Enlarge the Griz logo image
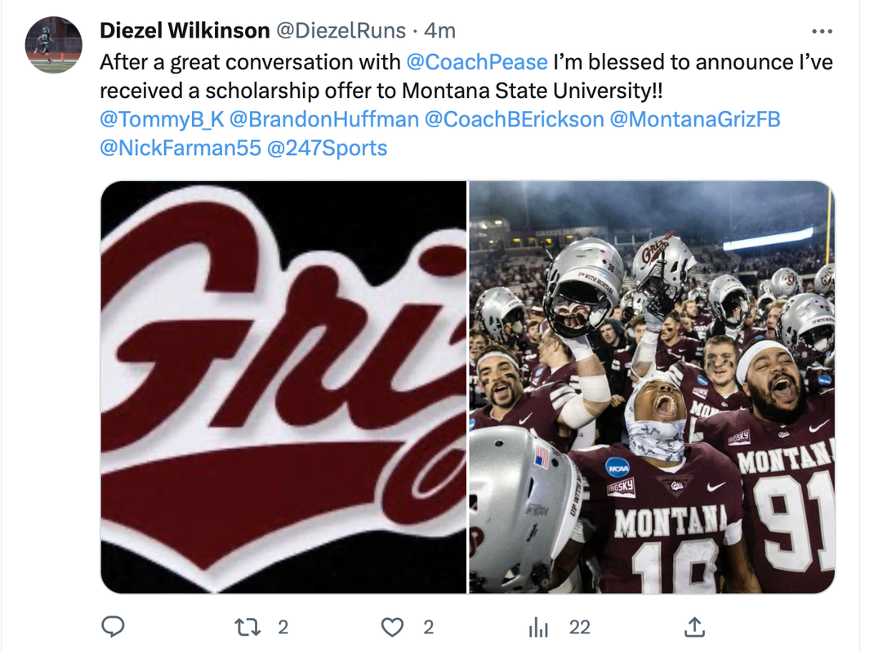Image resolution: width=874 pixels, height=653 pixels. [x=283, y=387]
